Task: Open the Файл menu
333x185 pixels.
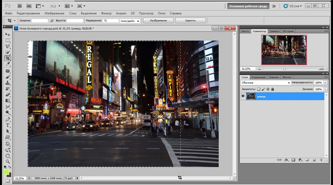Action: tap(9, 13)
